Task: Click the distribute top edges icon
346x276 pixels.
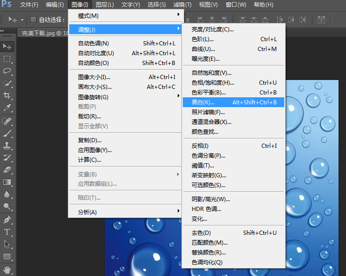Action: click(x=242, y=20)
